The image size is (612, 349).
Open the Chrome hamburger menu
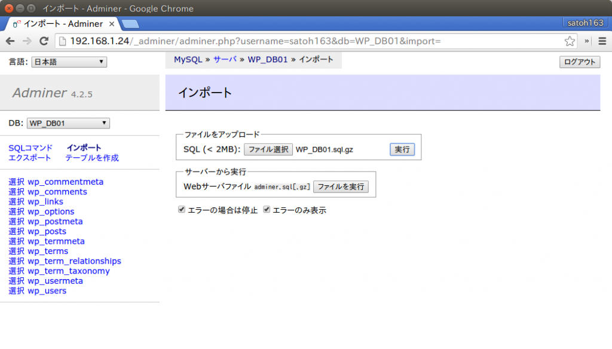602,41
